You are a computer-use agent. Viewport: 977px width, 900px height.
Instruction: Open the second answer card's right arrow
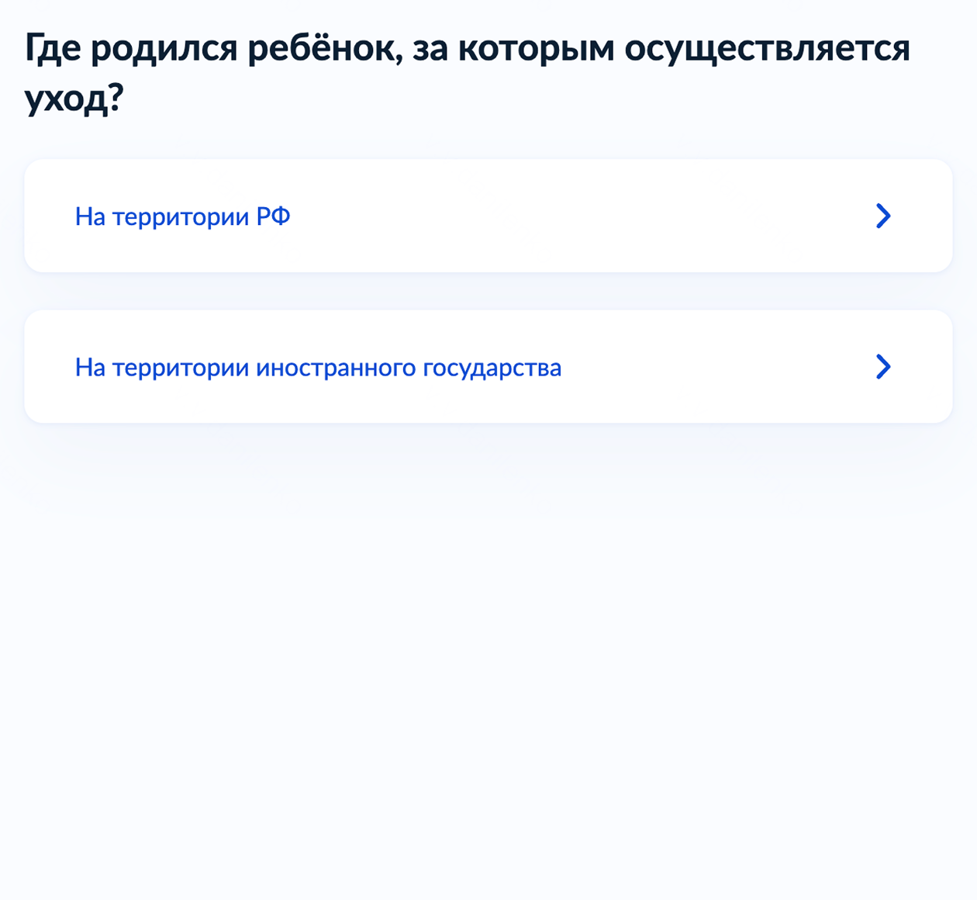tap(883, 366)
